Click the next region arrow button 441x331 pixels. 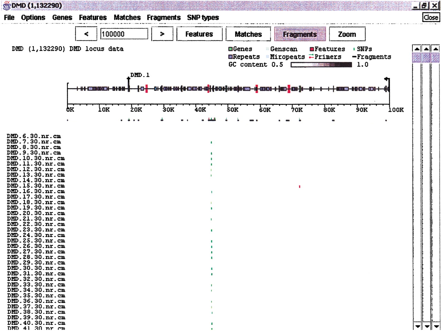(162, 34)
